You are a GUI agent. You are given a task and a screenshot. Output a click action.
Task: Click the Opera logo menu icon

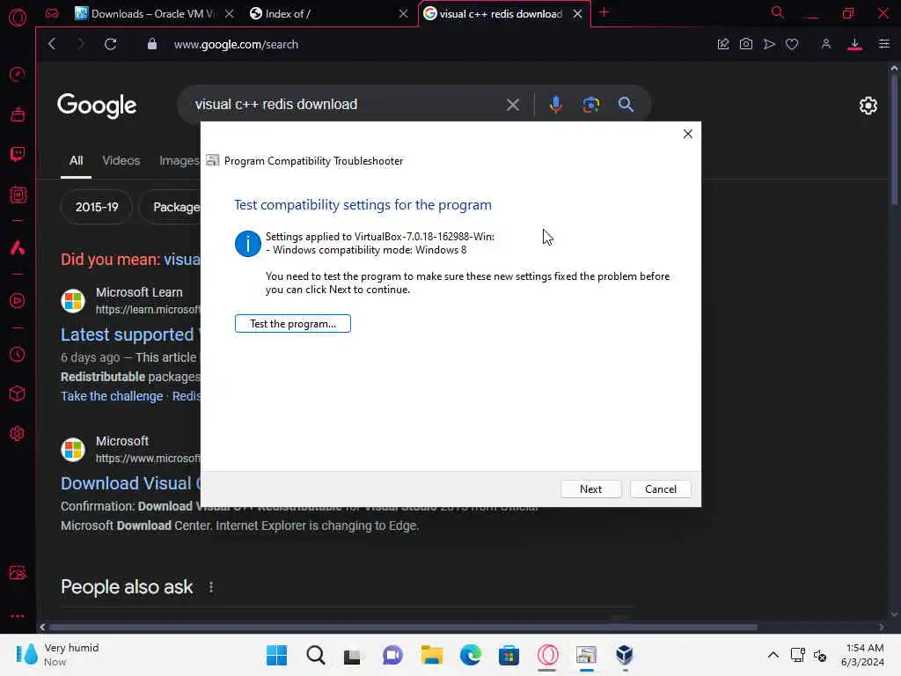[18, 18]
